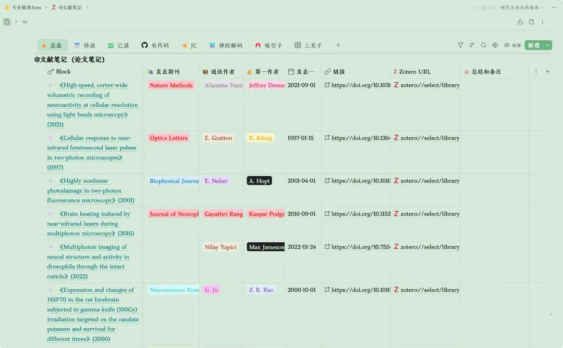Viewport: 563px width, 348px height.
Task: Open the filter icon in database toolbar
Action: pos(460,45)
